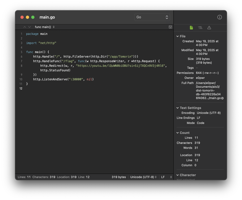
Task: Click status bar "Lines: 11"
Action: pos(24,177)
